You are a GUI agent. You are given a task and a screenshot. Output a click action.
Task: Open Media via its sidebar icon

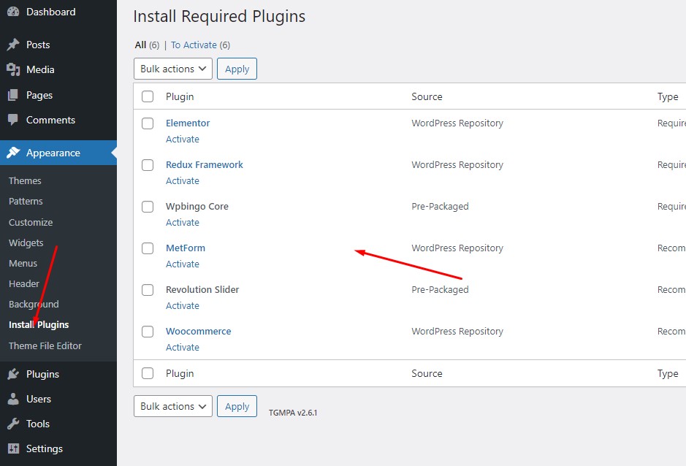click(x=13, y=69)
